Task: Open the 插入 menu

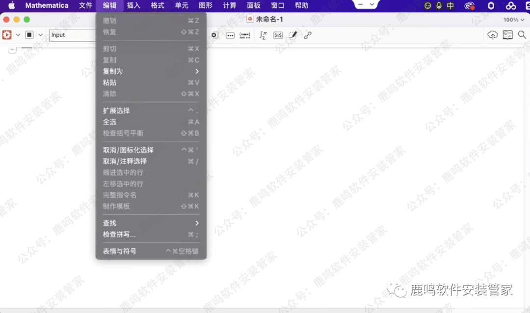Action: pos(133,5)
